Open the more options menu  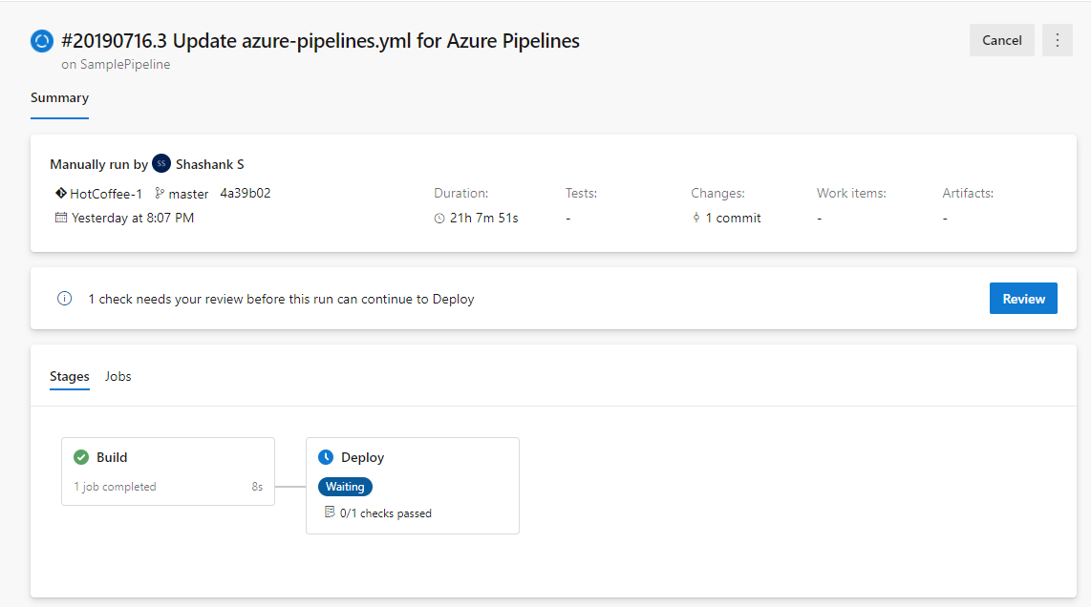[1058, 40]
